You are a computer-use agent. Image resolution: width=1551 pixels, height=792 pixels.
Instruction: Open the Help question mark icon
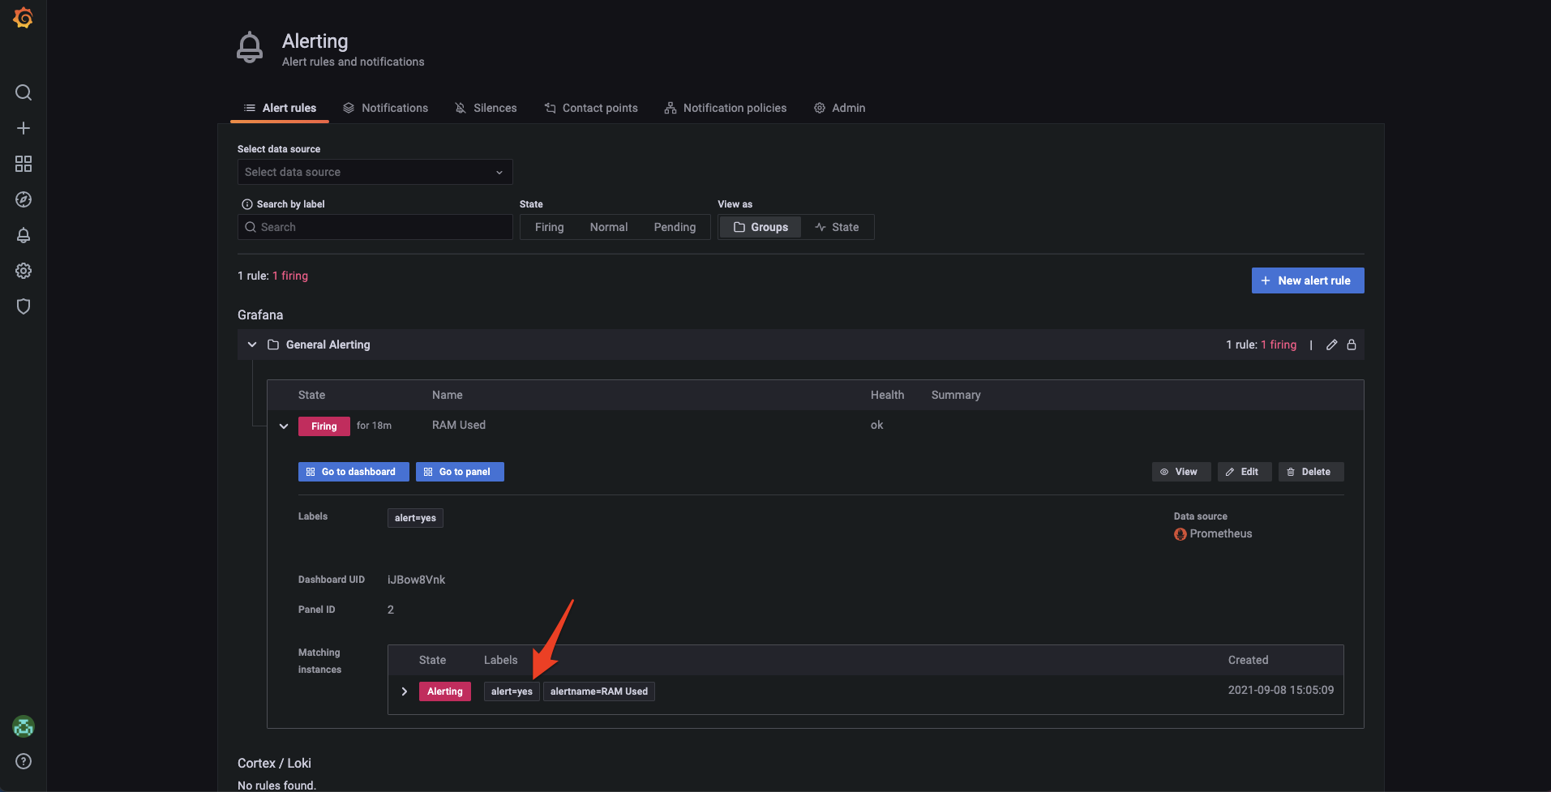click(23, 761)
